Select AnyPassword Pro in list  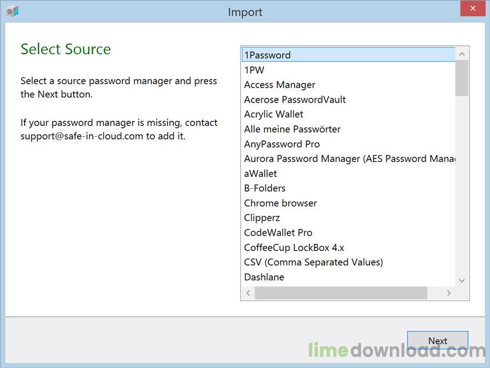[282, 144]
